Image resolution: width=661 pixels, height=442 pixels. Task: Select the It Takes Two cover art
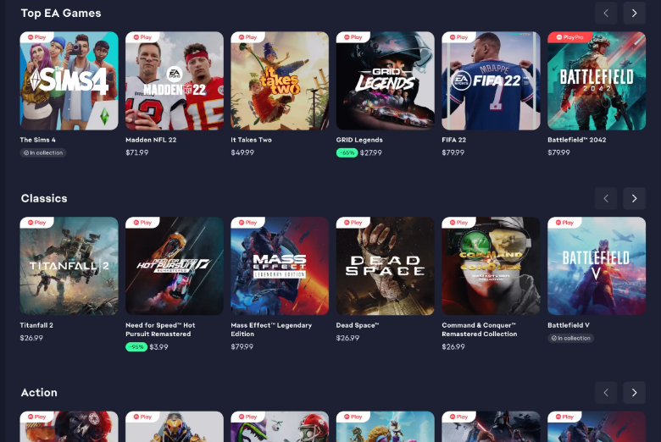click(280, 81)
